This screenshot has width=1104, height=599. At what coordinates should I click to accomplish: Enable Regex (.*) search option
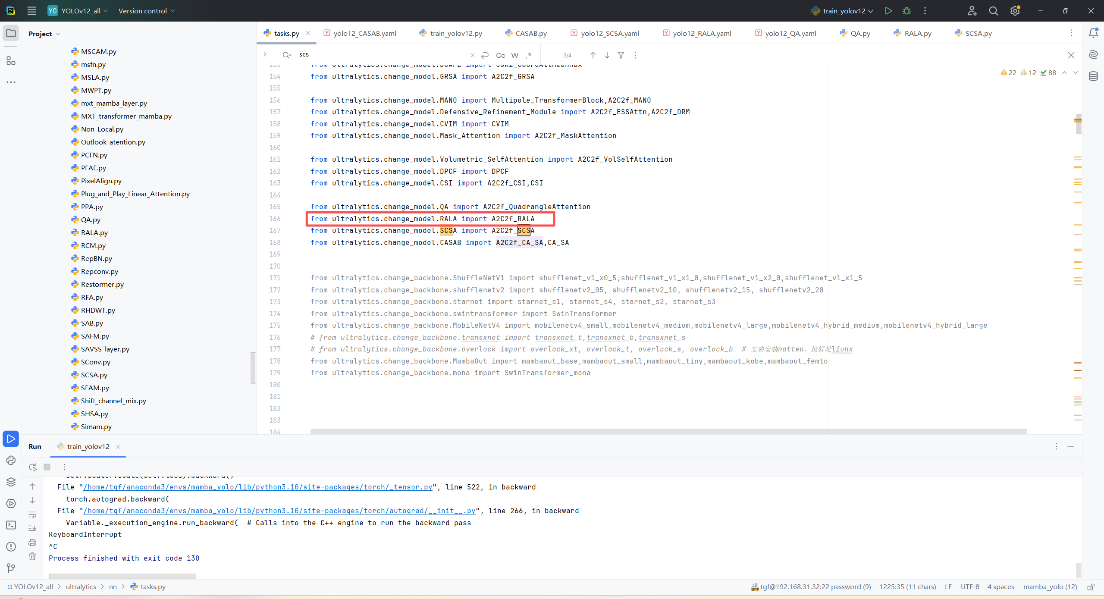(x=529, y=55)
